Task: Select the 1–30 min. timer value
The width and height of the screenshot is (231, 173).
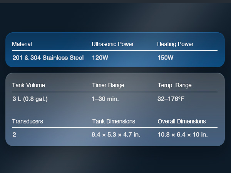Action: [105, 99]
